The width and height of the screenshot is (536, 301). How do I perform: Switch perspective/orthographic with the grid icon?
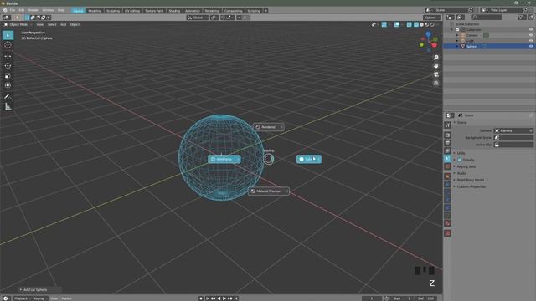click(435, 83)
